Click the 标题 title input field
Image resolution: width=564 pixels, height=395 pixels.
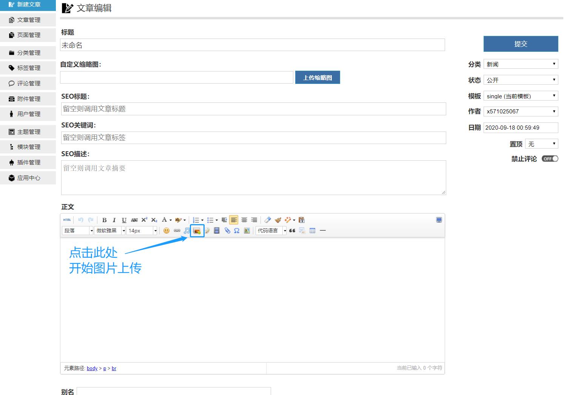pyautogui.click(x=253, y=45)
